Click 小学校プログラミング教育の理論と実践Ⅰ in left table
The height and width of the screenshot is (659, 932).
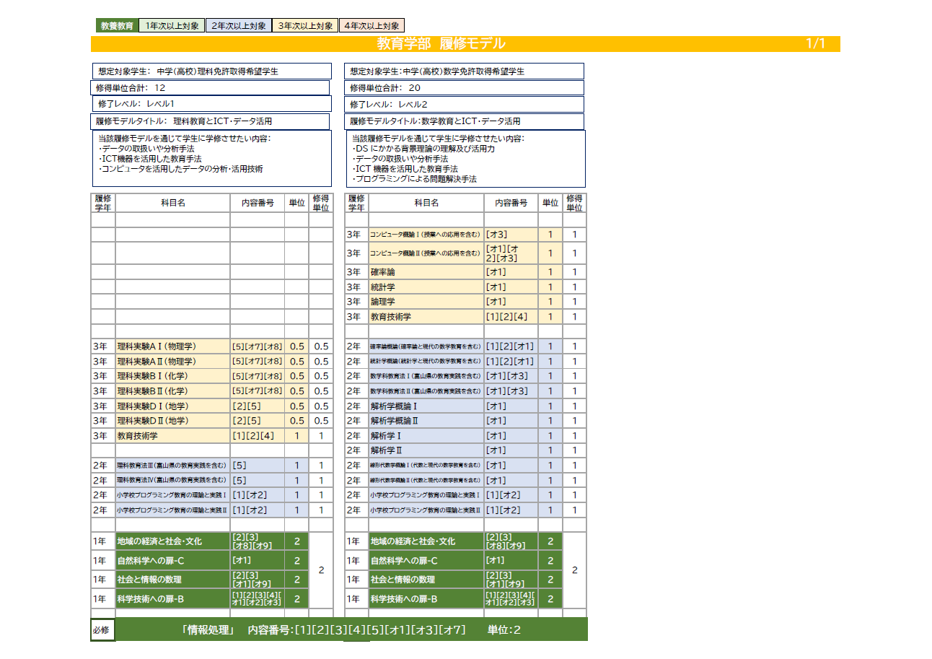pyautogui.click(x=173, y=495)
